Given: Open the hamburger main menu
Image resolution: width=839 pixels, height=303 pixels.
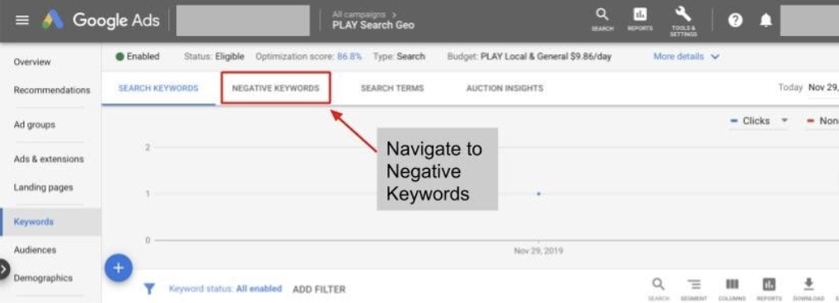Looking at the screenshot, I should pos(22,21).
